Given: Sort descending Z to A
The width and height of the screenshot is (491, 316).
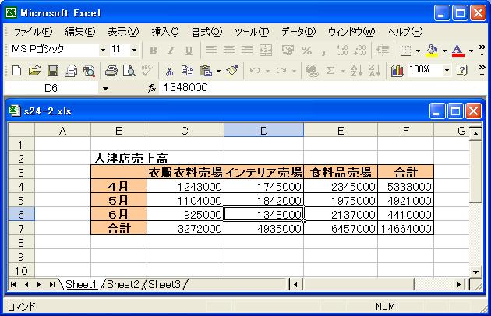Looking at the screenshot, I should 375,71.
